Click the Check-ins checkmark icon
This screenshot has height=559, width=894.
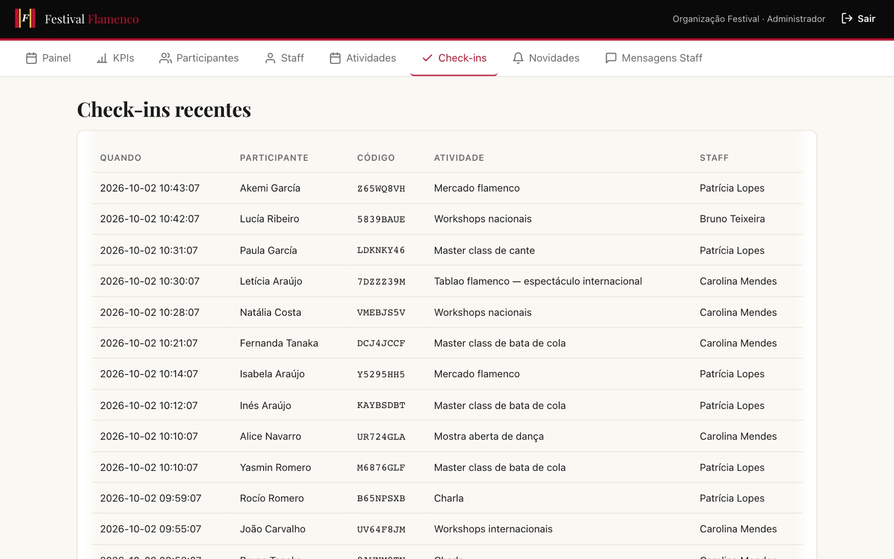click(x=427, y=58)
